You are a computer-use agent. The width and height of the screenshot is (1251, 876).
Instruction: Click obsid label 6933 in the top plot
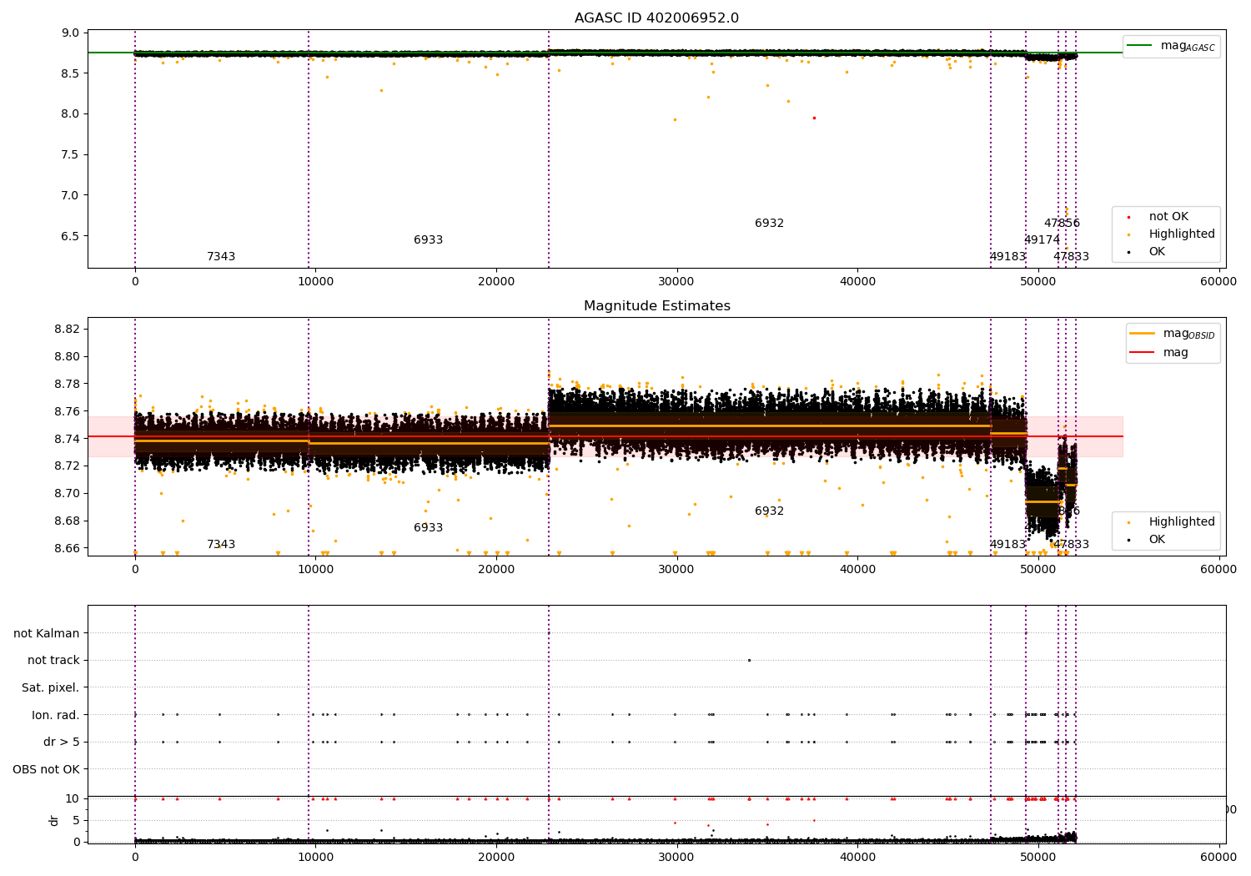click(428, 240)
